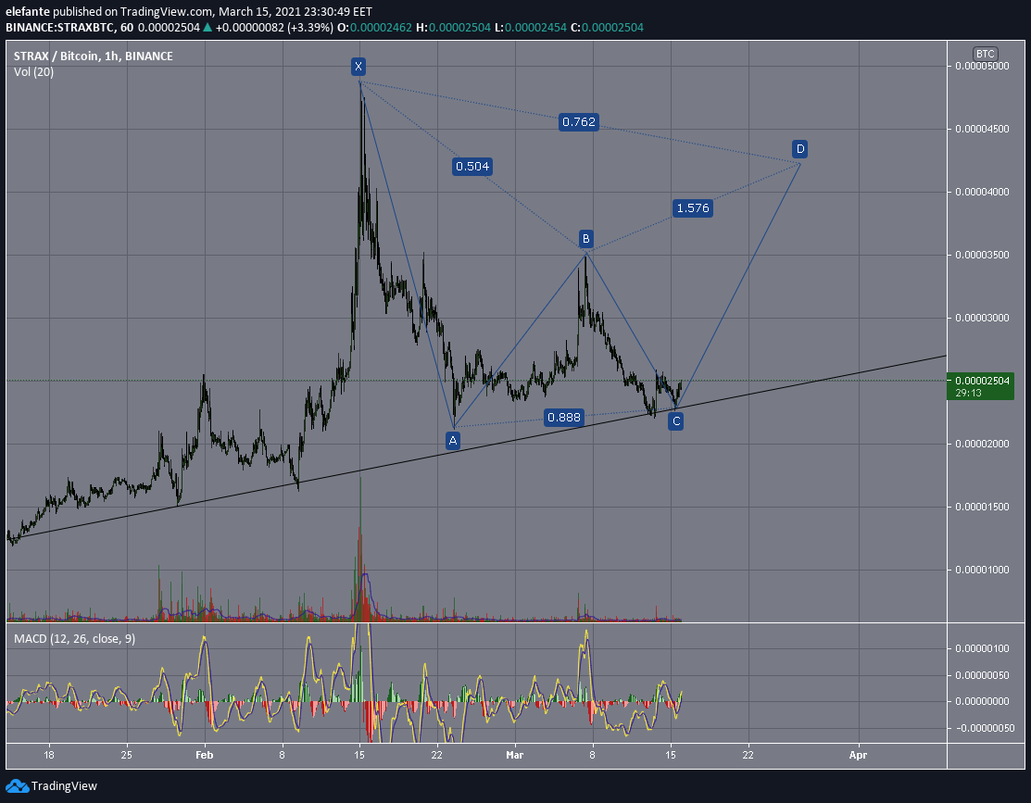This screenshot has width=1031, height=803.
Task: Click the BTC currency badge
Action: [985, 54]
